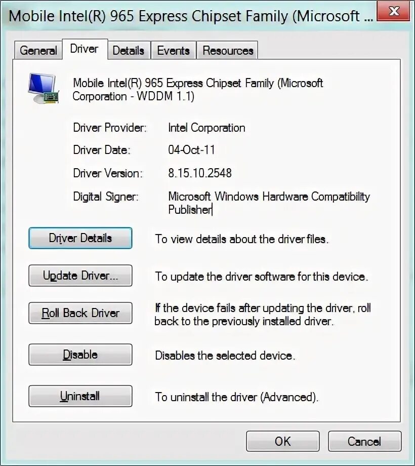View the Resources tab
The height and width of the screenshot is (466, 415).
click(228, 50)
